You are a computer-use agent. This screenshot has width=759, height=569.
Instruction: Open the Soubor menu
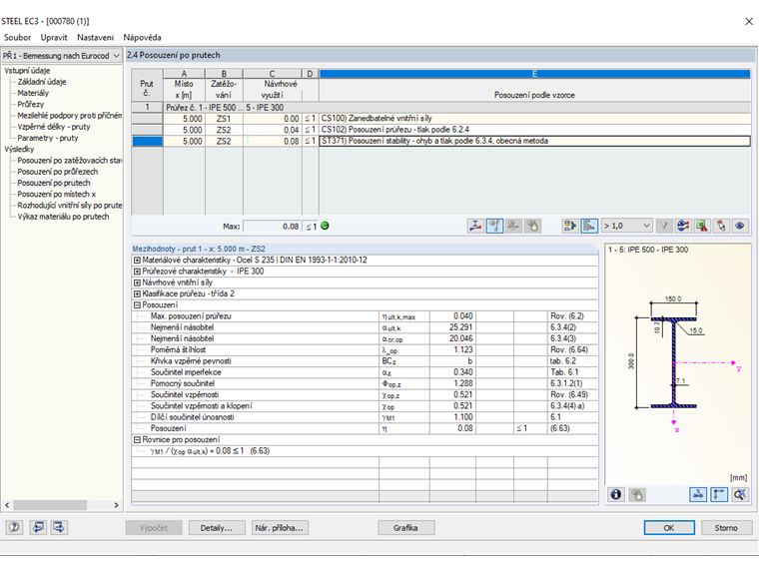17,37
